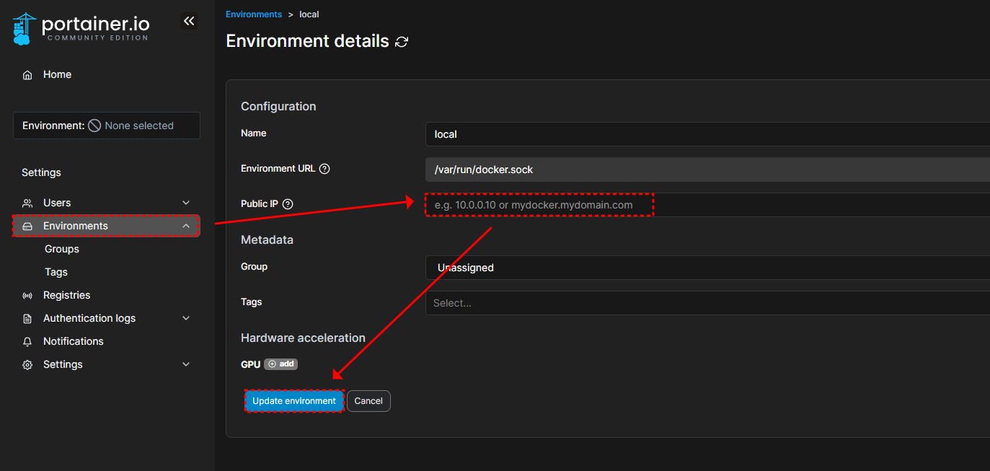Click the Environment URL field
990x471 pixels.
point(707,170)
